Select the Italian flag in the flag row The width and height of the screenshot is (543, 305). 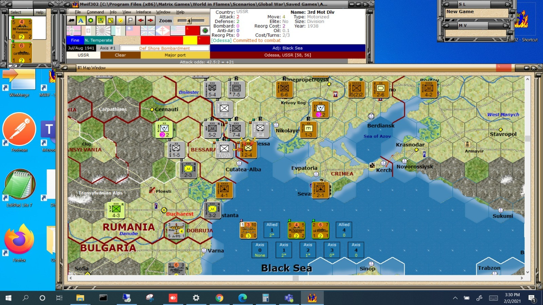pos(88,31)
